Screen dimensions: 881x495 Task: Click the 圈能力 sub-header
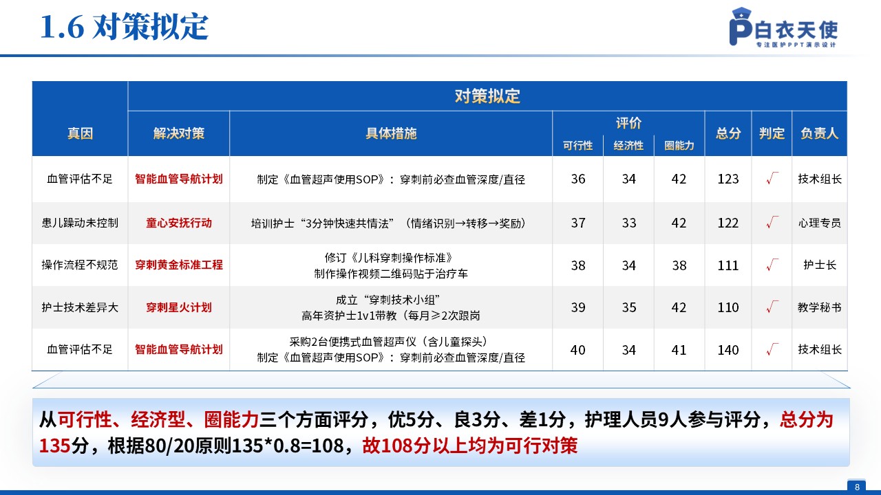click(x=679, y=146)
